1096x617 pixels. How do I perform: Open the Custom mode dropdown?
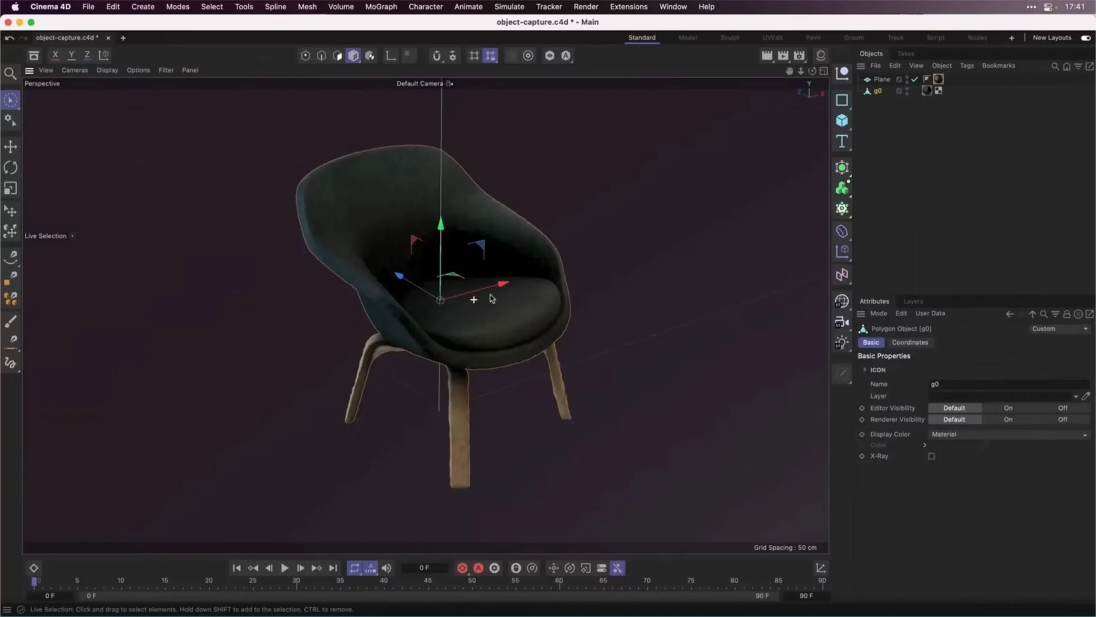[x=1059, y=329]
